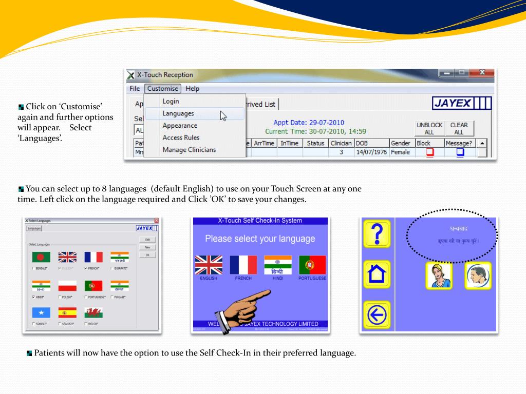Image resolution: width=526 pixels, height=394 pixels.
Task: Check the WELSH language checkbox
Action: pos(86,324)
